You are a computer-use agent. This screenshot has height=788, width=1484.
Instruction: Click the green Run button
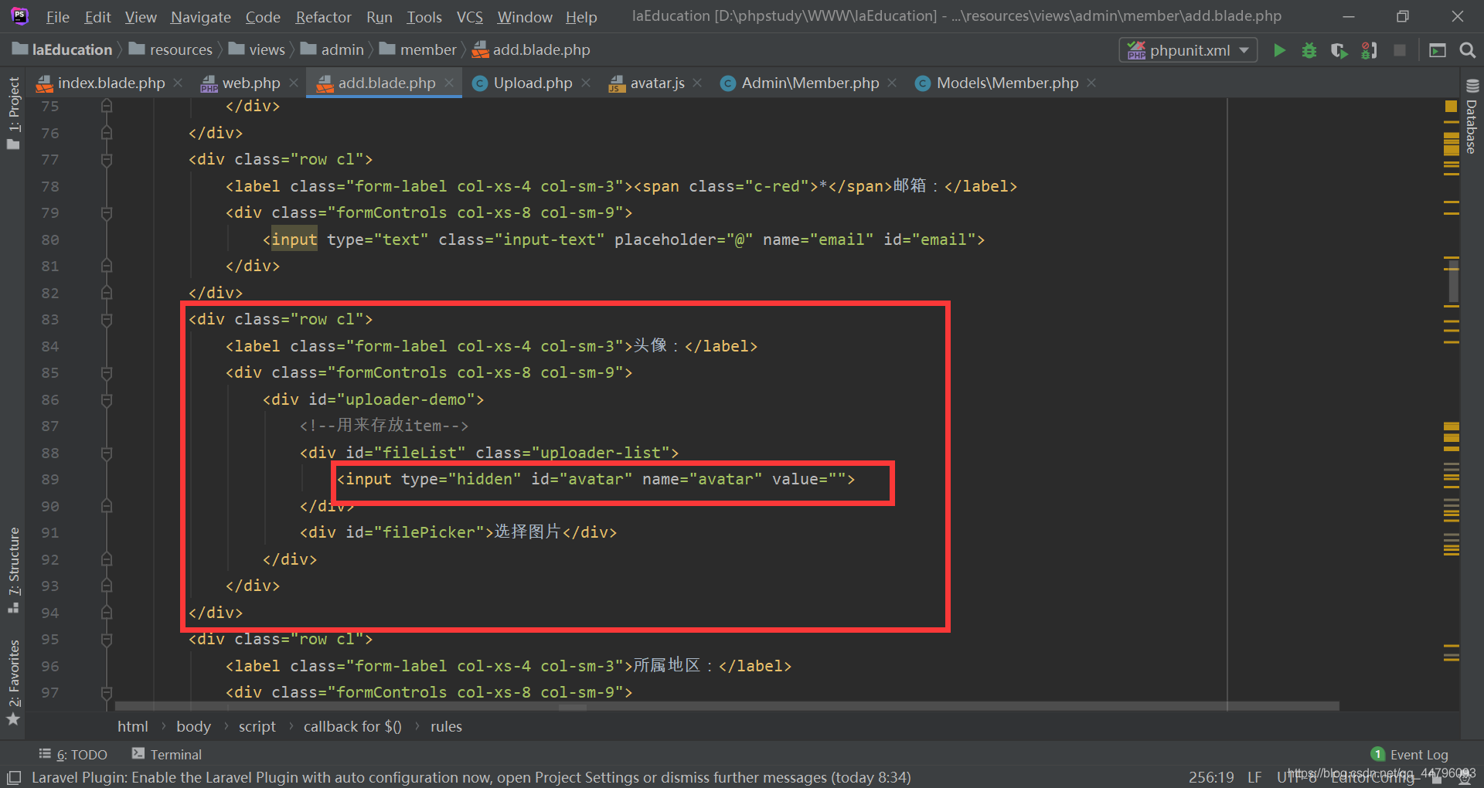1279,50
